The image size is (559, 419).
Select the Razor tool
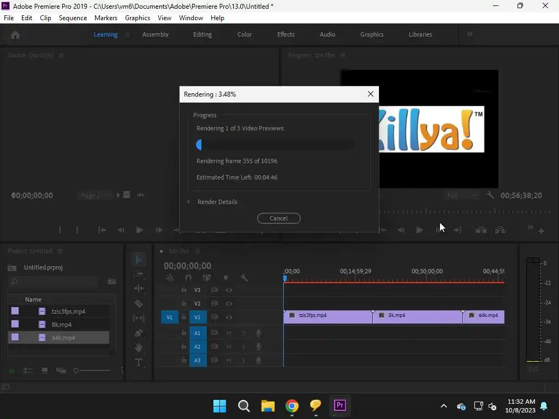click(139, 303)
